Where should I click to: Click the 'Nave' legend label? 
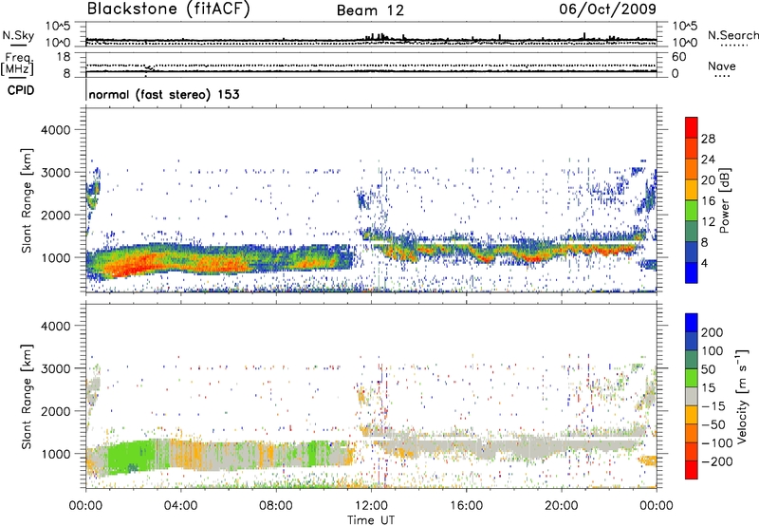(x=722, y=66)
